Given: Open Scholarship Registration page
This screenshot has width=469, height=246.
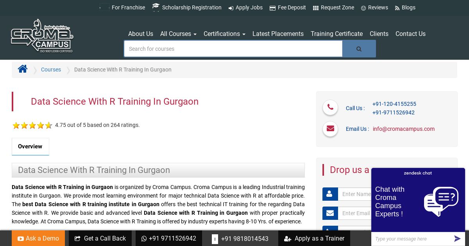Looking at the screenshot, I should pos(192,7).
